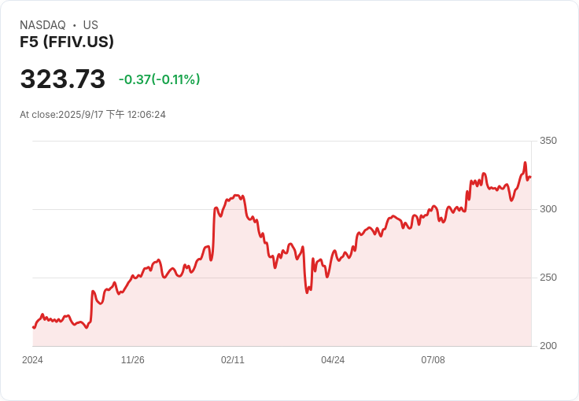Click the 2024 x-axis label
Image resolution: width=579 pixels, height=401 pixels.
[32, 360]
